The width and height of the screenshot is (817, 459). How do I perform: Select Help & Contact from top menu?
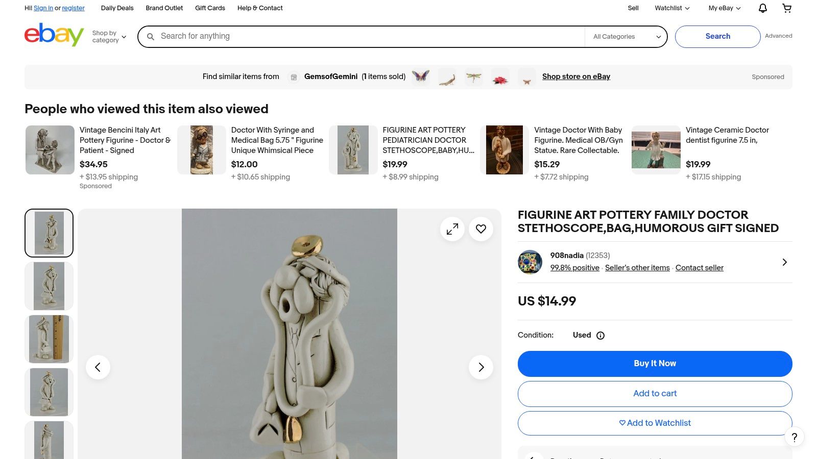point(259,8)
